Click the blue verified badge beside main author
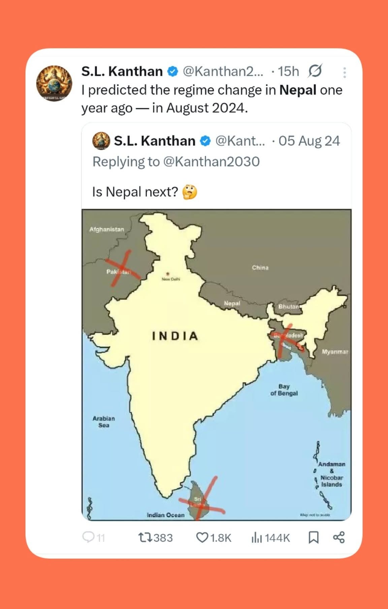 click(173, 72)
